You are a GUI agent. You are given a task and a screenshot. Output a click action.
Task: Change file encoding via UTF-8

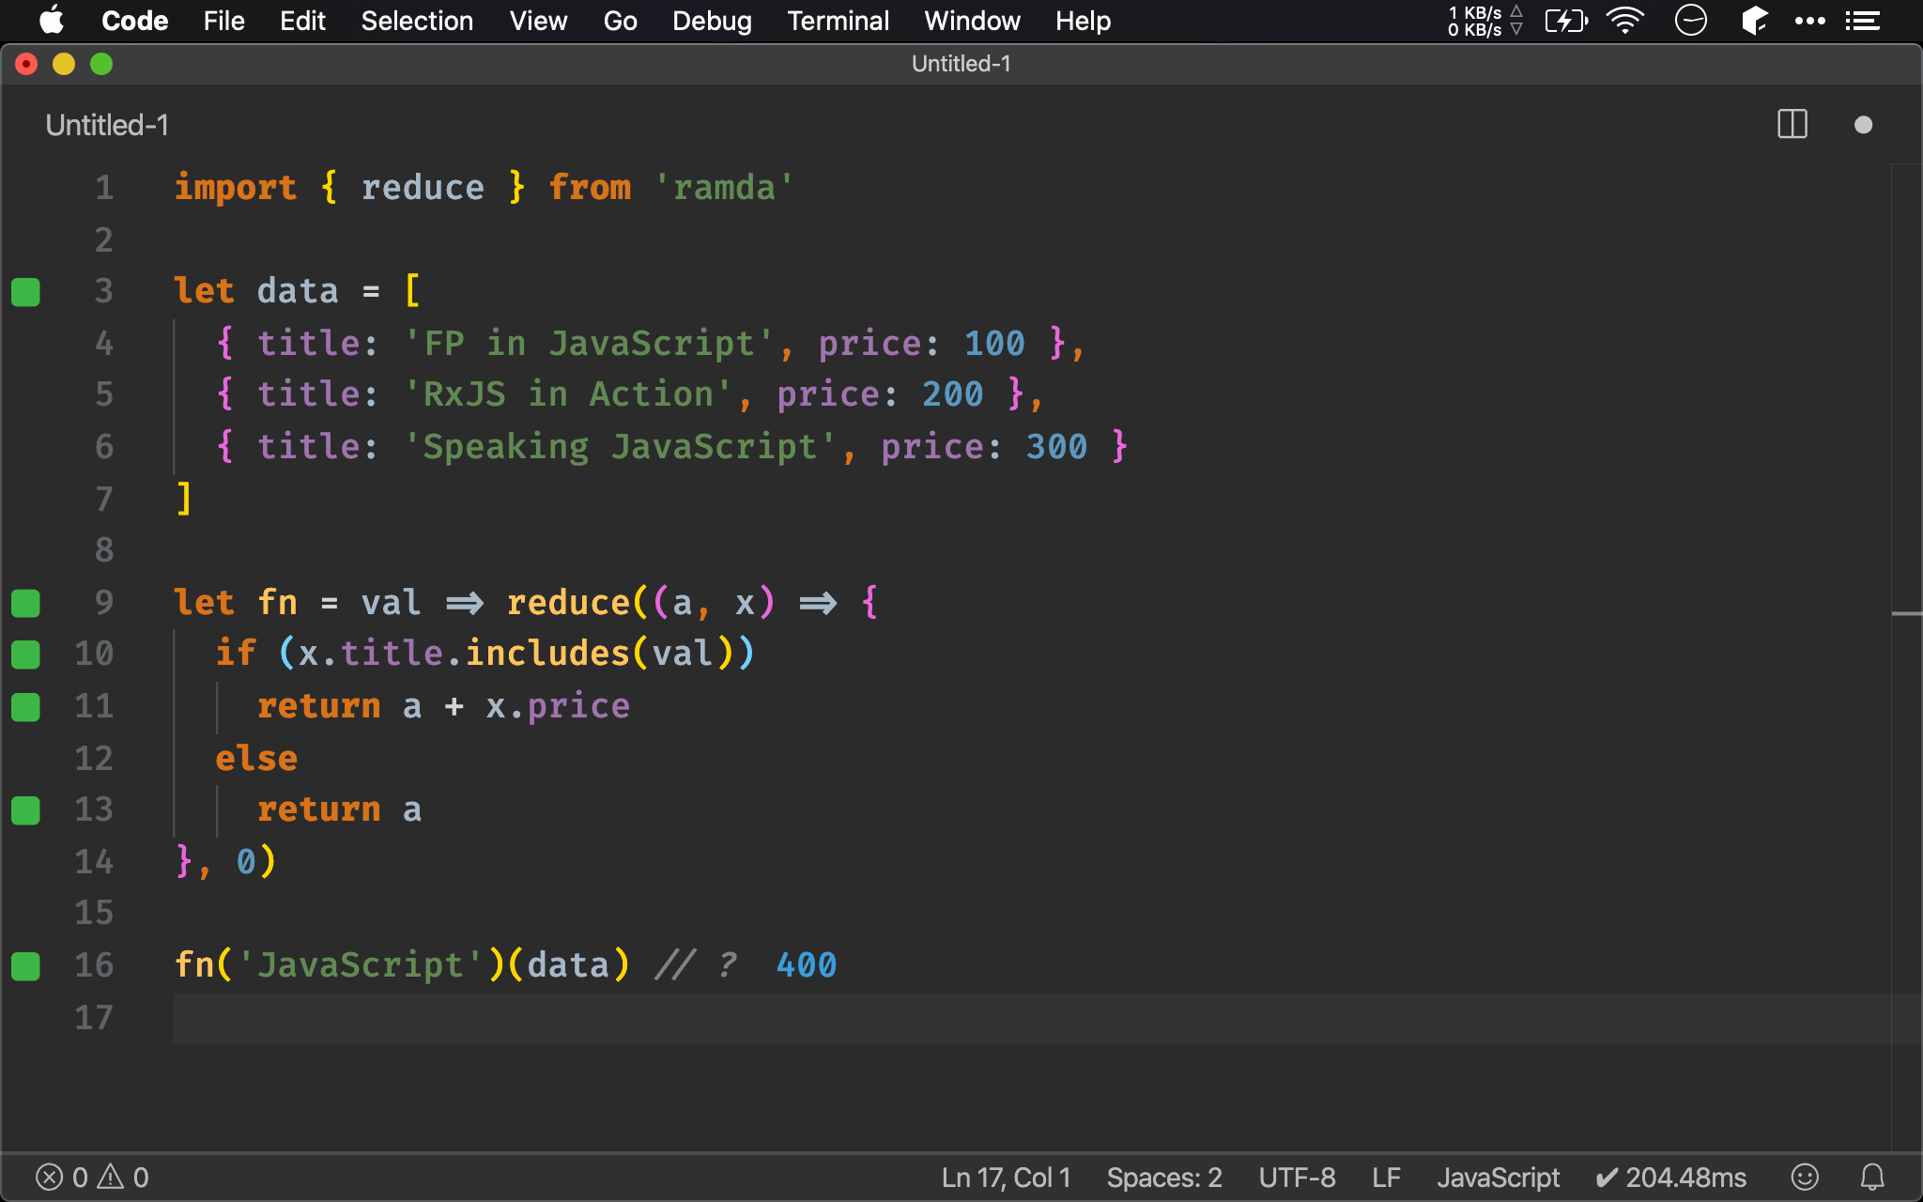click(1297, 1178)
